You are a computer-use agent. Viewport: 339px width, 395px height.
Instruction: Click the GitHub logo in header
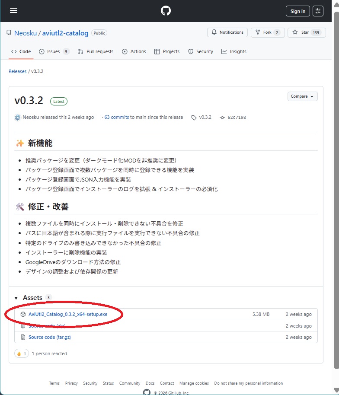[x=166, y=11]
